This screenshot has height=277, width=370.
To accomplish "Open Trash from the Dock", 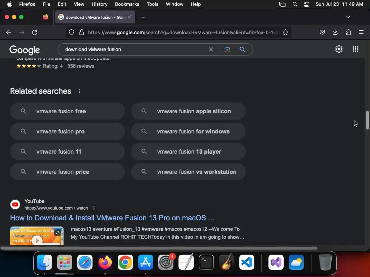I will pos(326,262).
